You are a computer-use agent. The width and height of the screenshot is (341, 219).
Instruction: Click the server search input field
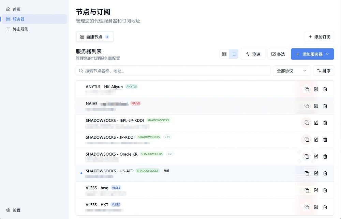point(173,71)
